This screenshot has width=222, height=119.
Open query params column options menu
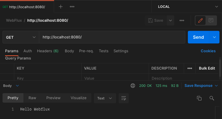tap(190, 68)
